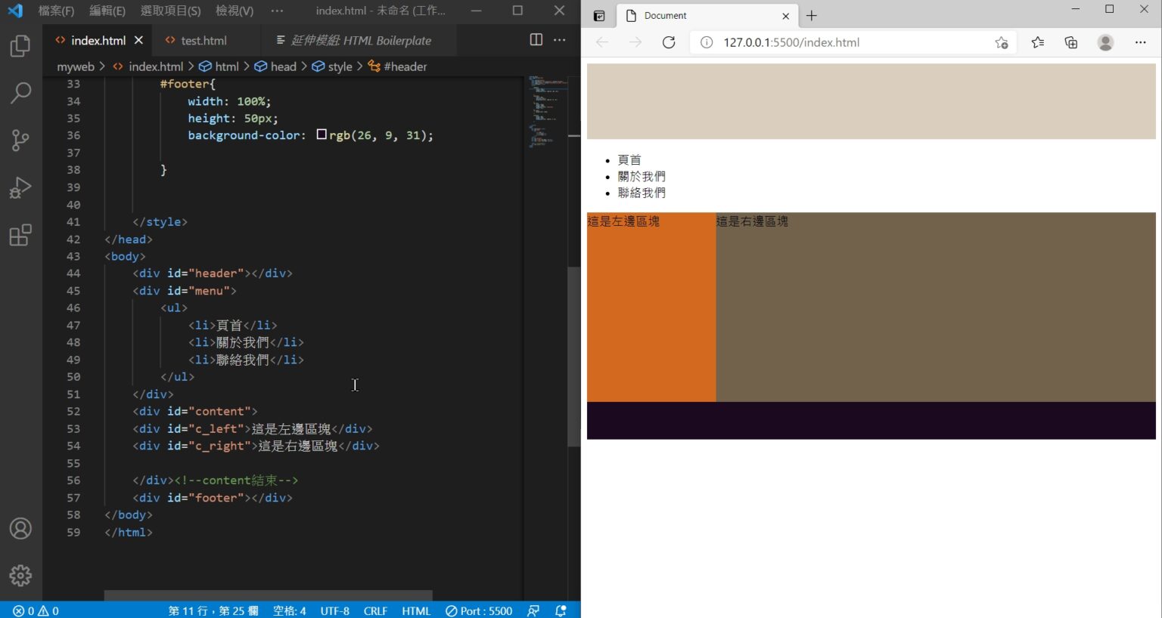Open the editor more actions (…) menu
Image resolution: width=1162 pixels, height=618 pixels.
coord(559,39)
